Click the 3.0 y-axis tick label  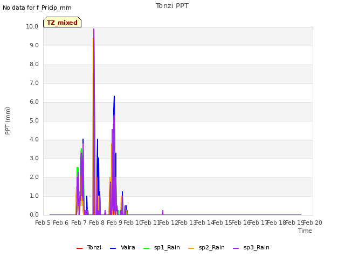(x=34, y=159)
